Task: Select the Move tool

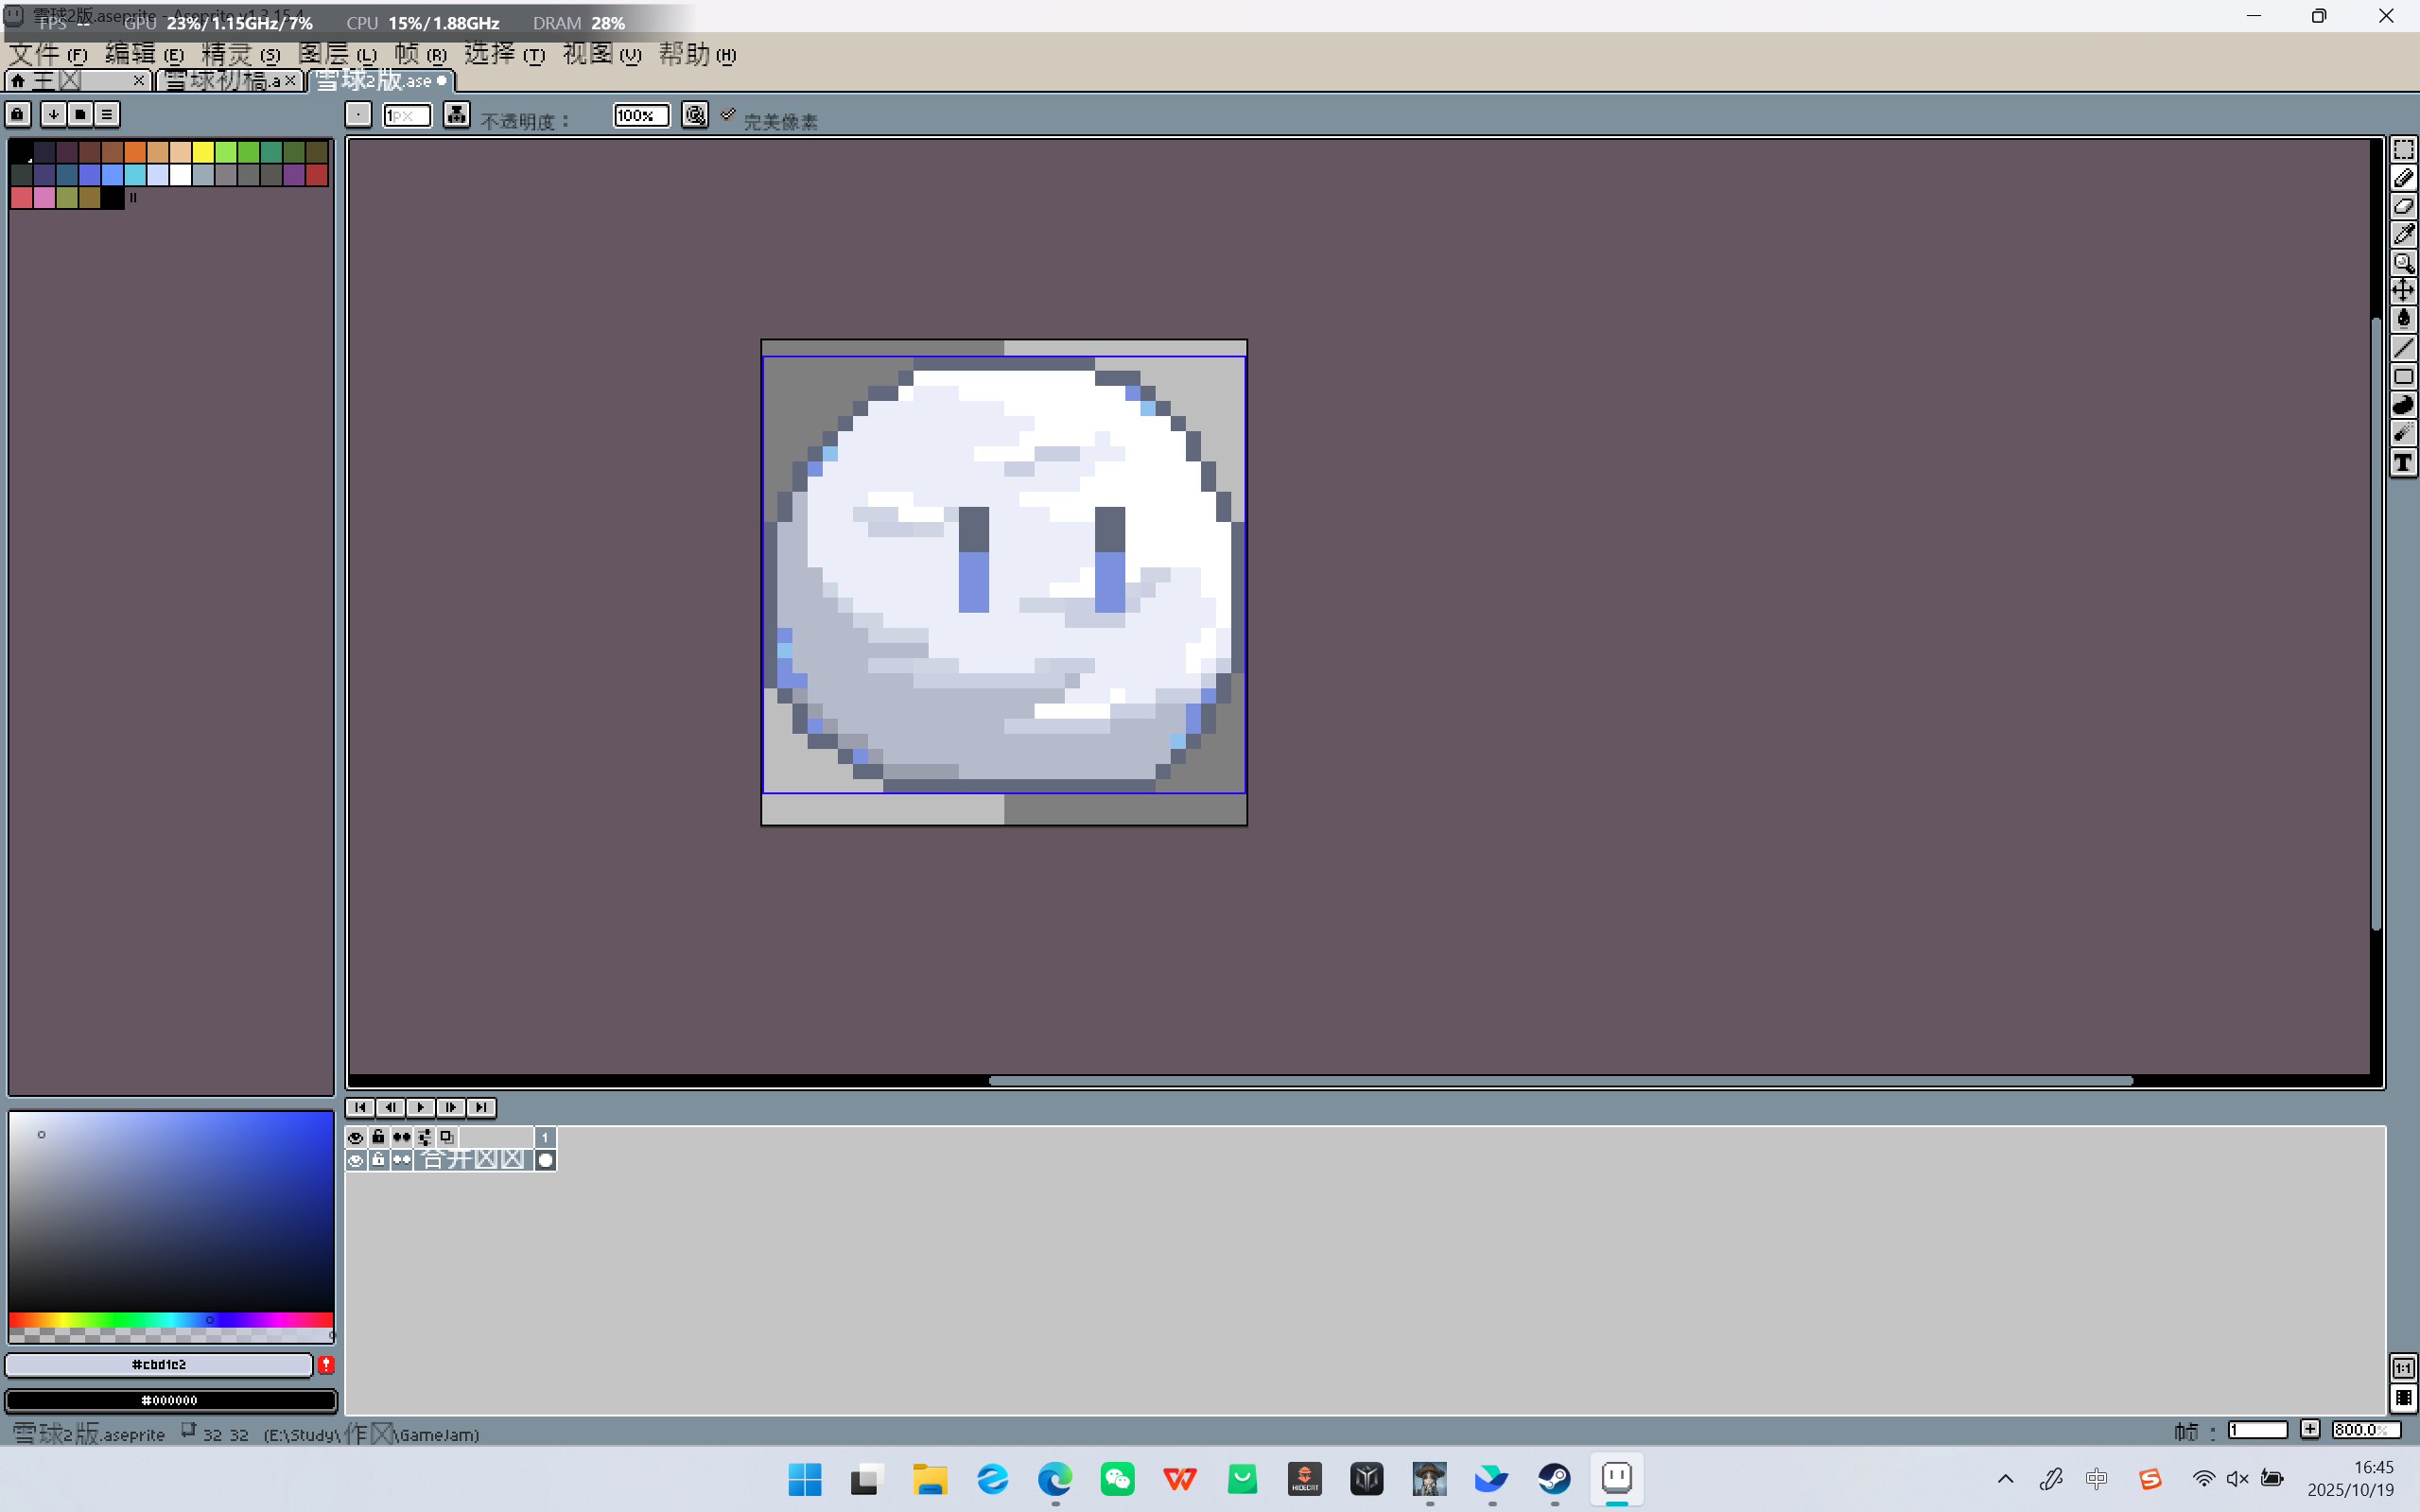Action: (x=2403, y=290)
